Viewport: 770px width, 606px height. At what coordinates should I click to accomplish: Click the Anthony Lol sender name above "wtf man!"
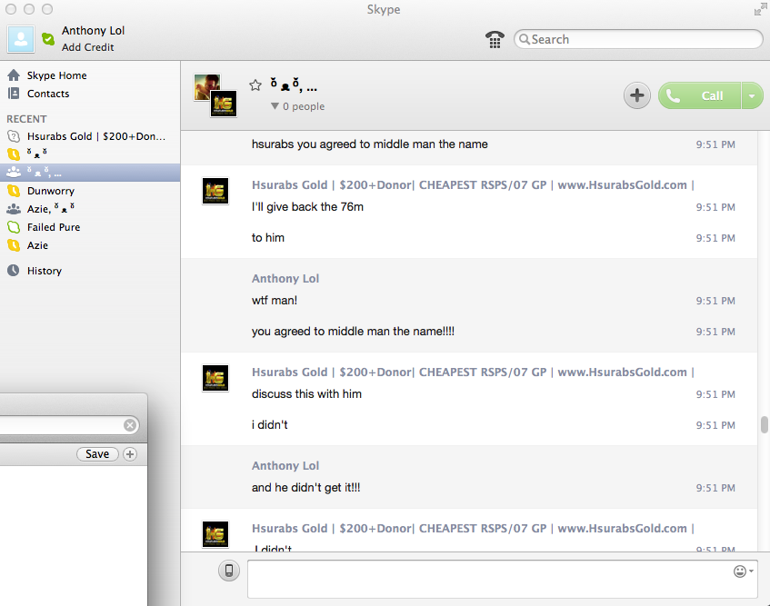pyautogui.click(x=285, y=278)
